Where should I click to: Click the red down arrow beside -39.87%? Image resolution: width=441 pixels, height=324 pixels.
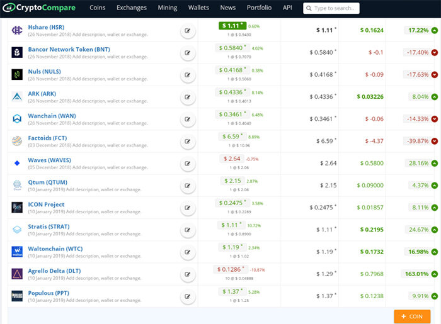click(x=435, y=141)
